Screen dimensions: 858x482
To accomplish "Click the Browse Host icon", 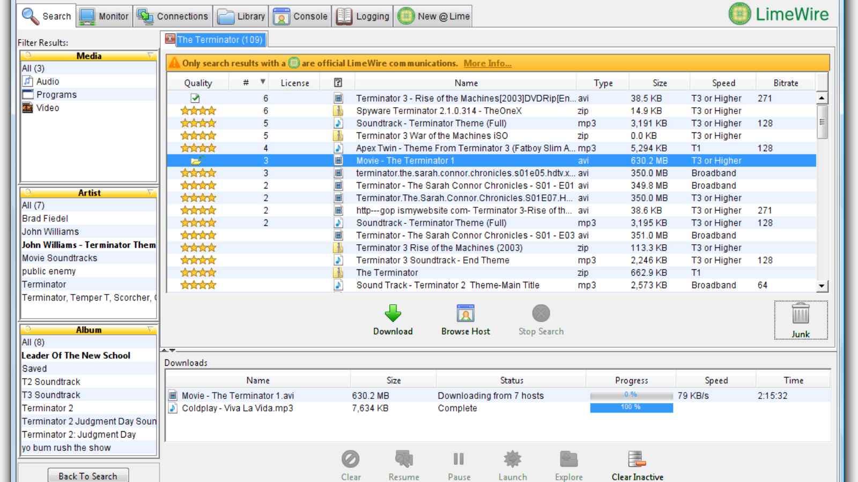I will click(465, 313).
